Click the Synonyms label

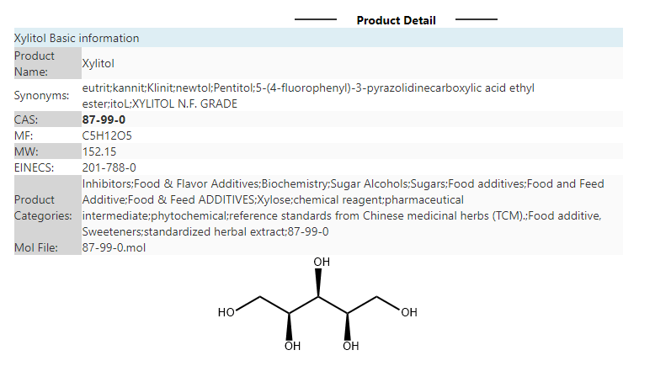(41, 96)
